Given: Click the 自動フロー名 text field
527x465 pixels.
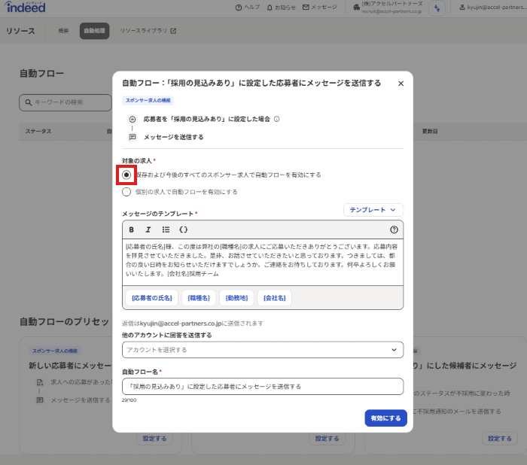Looking at the screenshot, I should (262, 386).
